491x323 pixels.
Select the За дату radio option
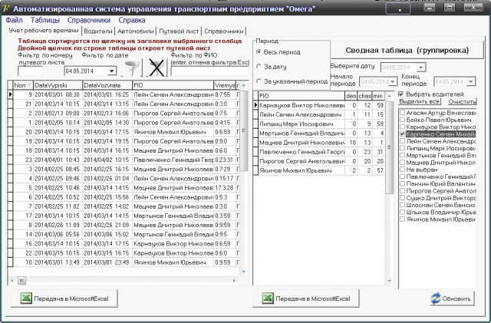259,67
